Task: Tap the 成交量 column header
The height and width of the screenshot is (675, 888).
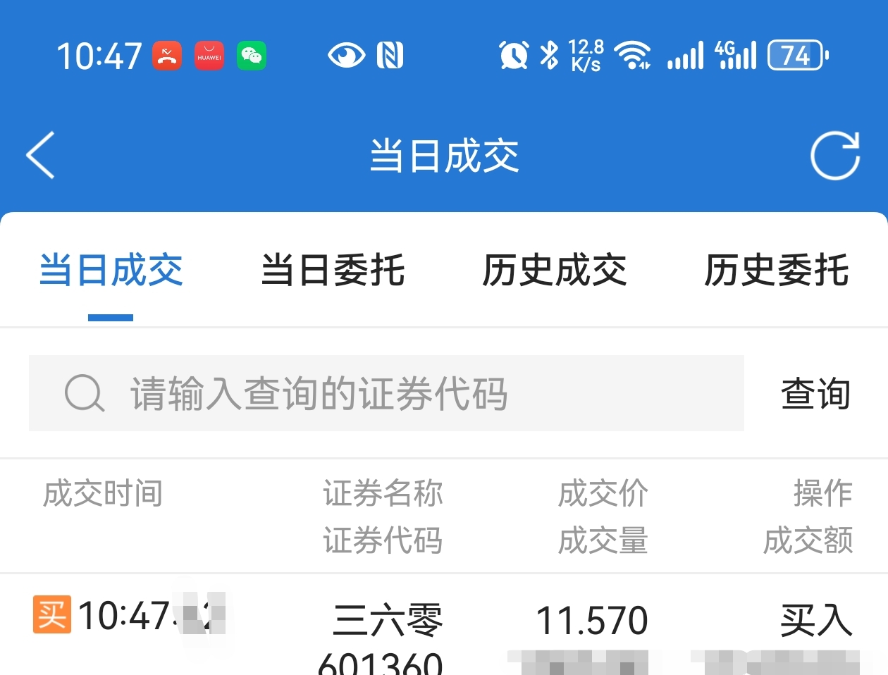Action: pyautogui.click(x=603, y=540)
